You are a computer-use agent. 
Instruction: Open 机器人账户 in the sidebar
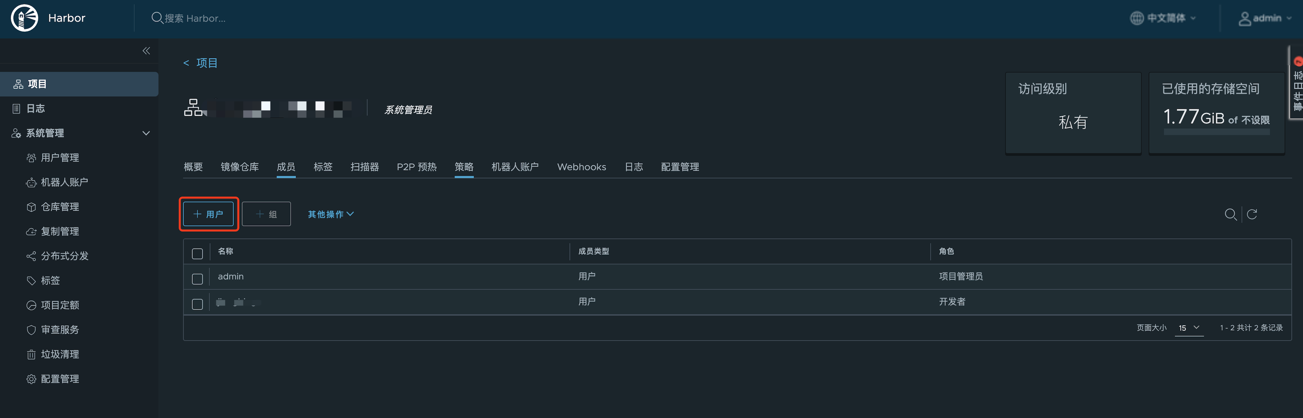click(x=64, y=183)
